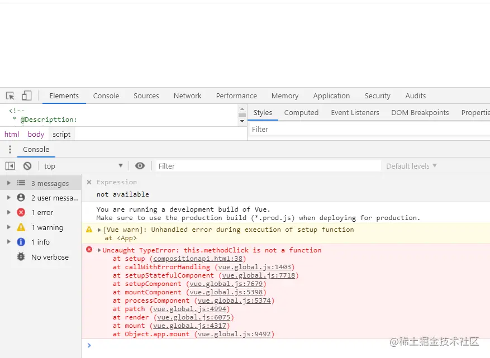Expand the 1 error group
This screenshot has width=490, height=358.
click(x=9, y=212)
